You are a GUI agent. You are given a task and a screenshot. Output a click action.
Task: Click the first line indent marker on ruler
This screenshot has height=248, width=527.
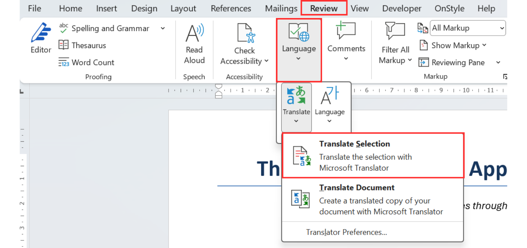point(219,87)
